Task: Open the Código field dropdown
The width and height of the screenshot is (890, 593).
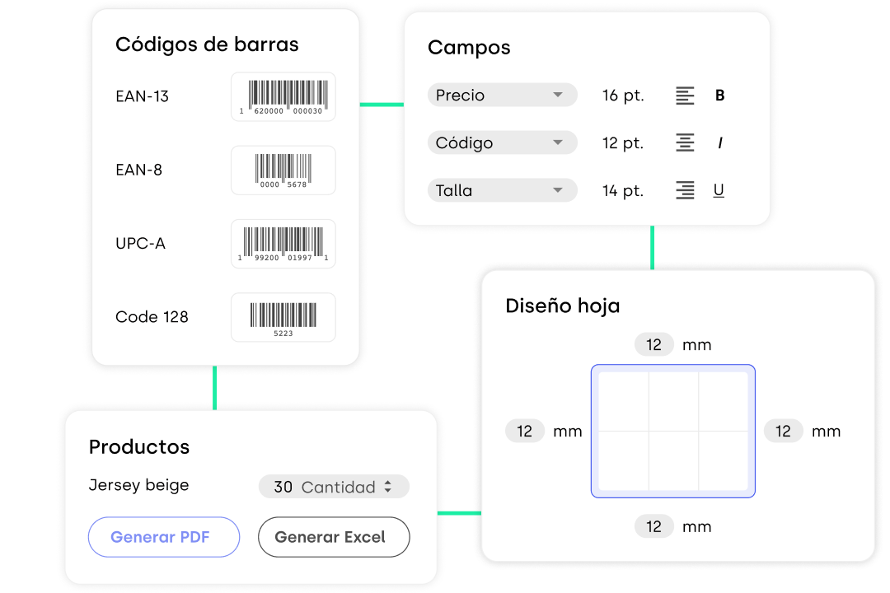Action: [x=503, y=142]
